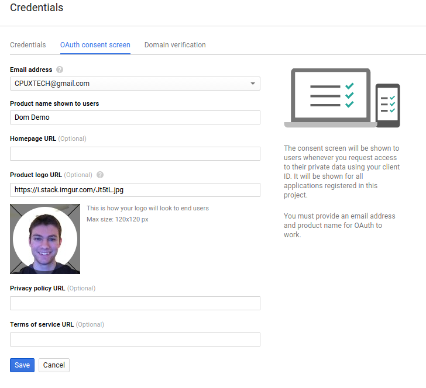Select the CPUXTECH@gmail.com email combo box
The height and width of the screenshot is (388, 426).
coord(135,84)
